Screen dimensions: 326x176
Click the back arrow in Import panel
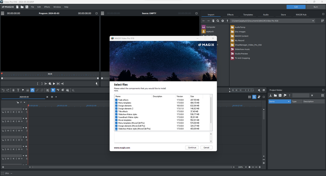(203, 21)
